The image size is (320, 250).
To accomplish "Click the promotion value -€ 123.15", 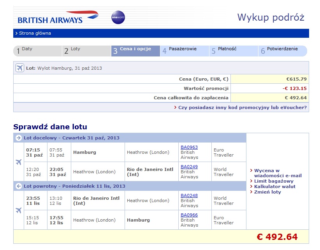I will click(294, 88).
